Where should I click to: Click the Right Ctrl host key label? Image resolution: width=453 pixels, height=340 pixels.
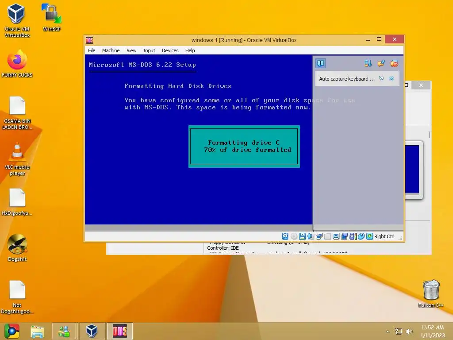[x=384, y=236]
